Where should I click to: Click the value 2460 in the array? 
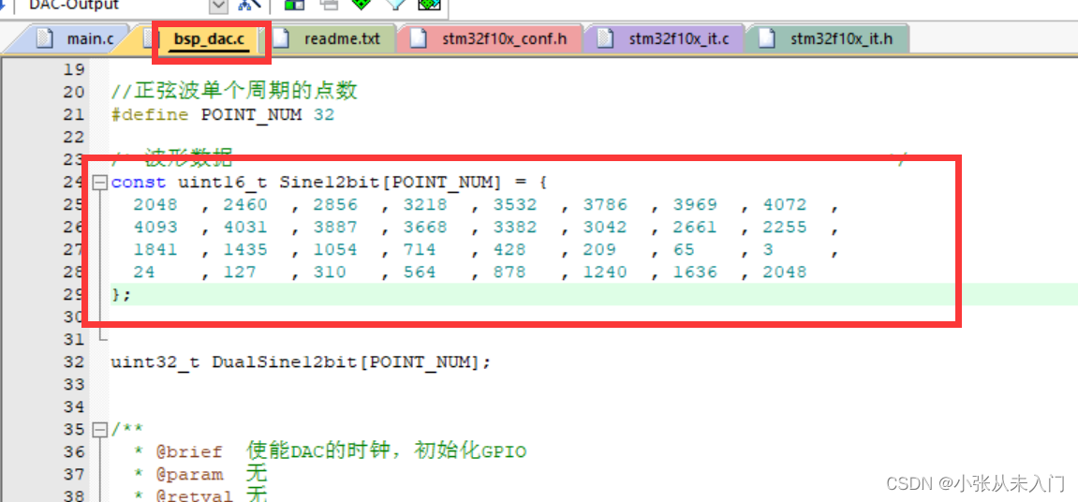(245, 205)
